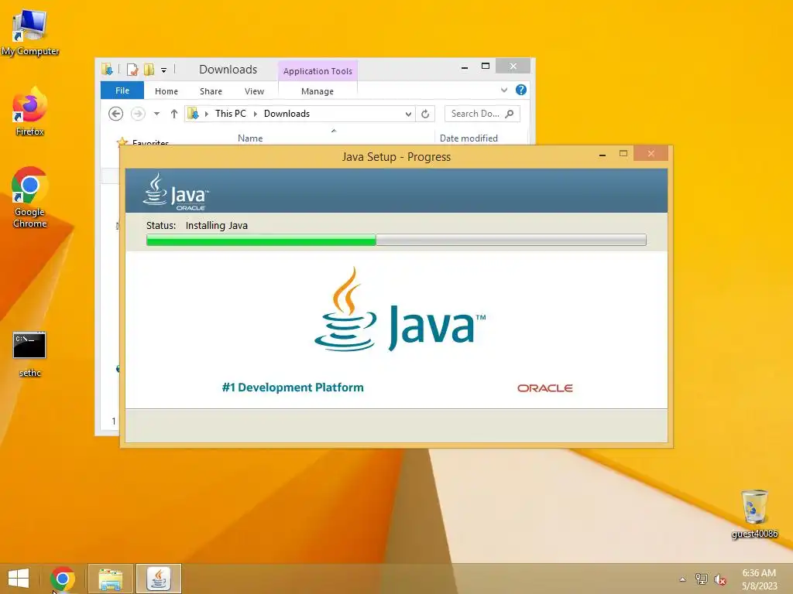Select the Java installer taskbar button
Image resolution: width=793 pixels, height=594 pixels.
click(159, 579)
